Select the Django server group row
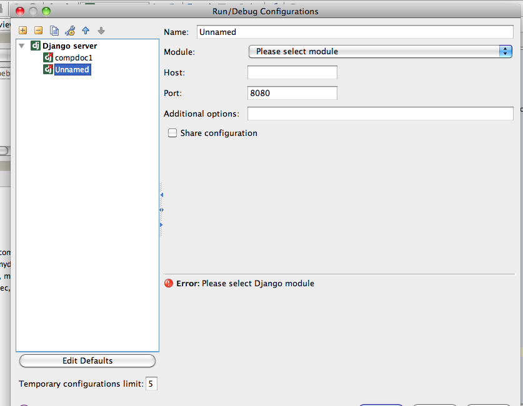This screenshot has height=406, width=523. coord(70,46)
